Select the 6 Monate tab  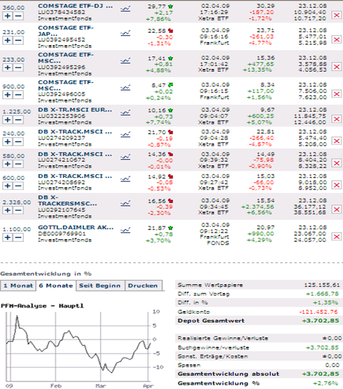click(x=56, y=286)
